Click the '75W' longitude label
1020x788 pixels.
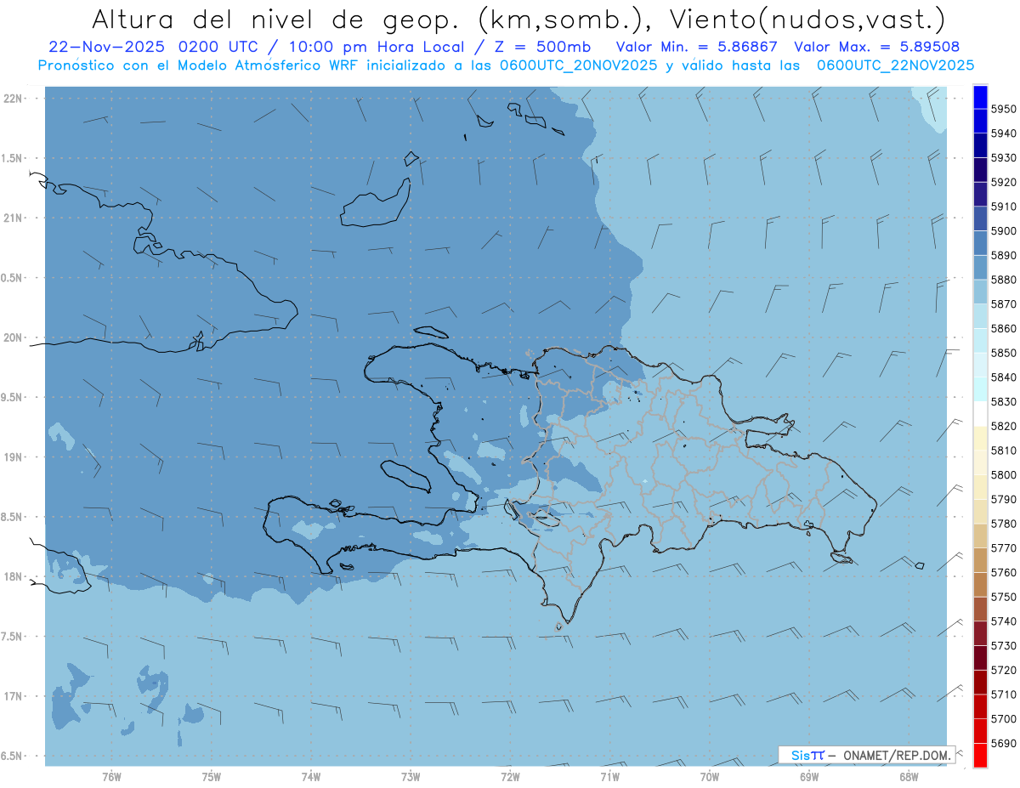point(212,776)
